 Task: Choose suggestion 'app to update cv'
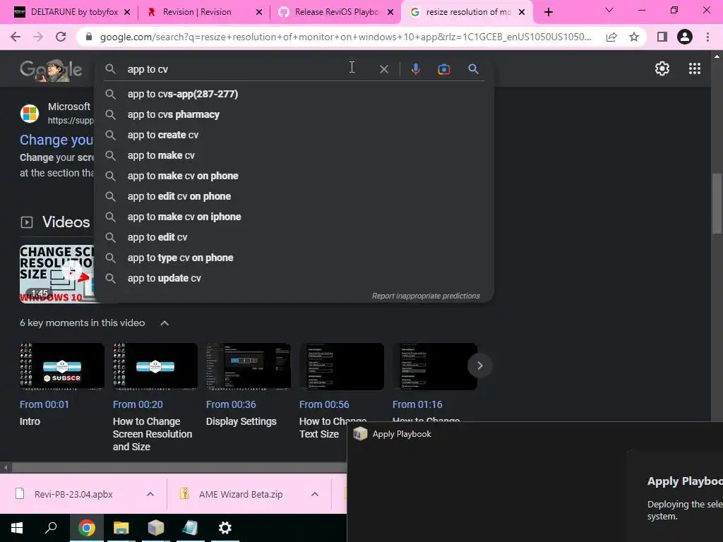click(294, 278)
